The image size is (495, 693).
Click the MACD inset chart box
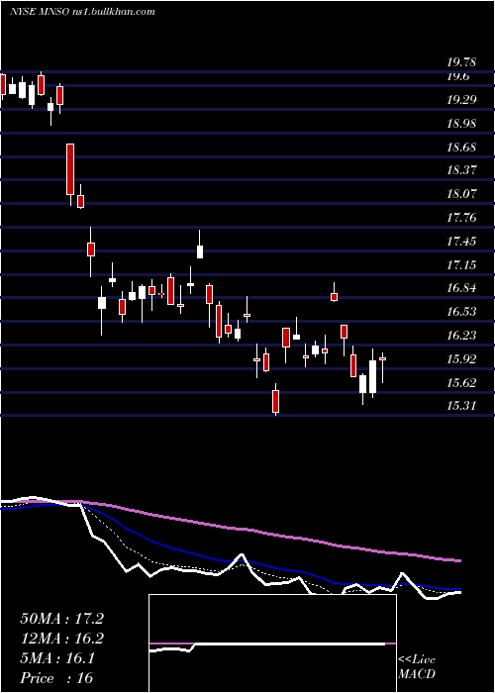(x=272, y=643)
